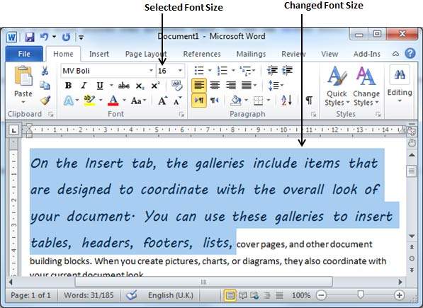423x308 pixels.
Task: Click the horizontal scrollbar thumb
Action: coord(203,282)
